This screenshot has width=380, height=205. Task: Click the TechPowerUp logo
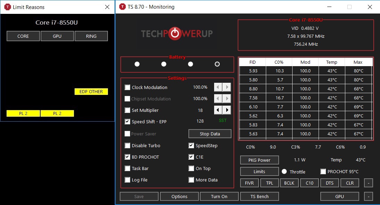177,34
